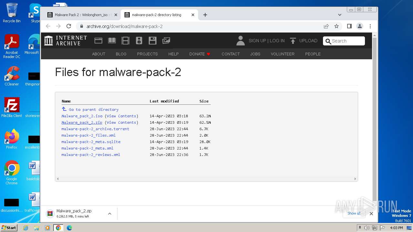Click the Malware_pack_2.zip download file icon
Viewport: 413px width, 232px height.
tap(50, 214)
